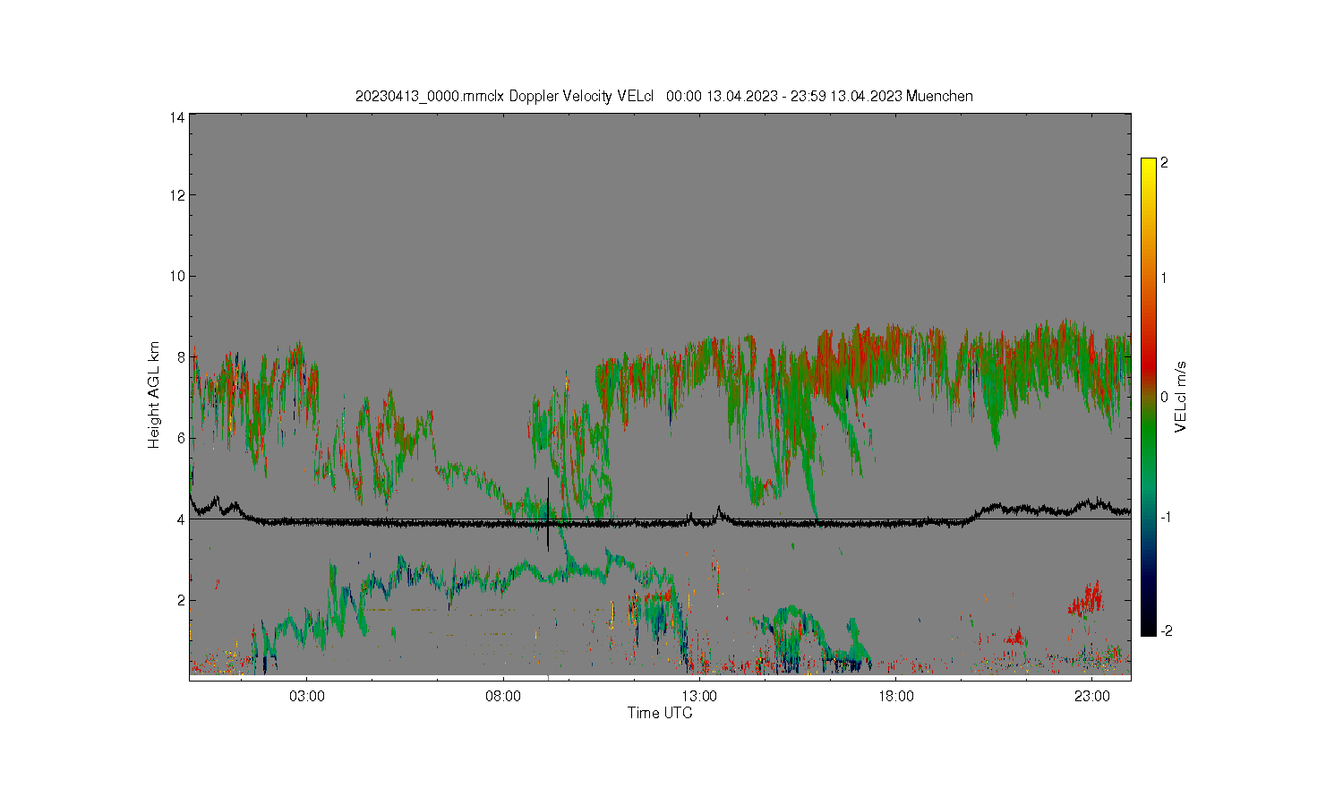Click the lowest '2' height axis tick label
Screen dimensions: 1343x806
coord(181,600)
